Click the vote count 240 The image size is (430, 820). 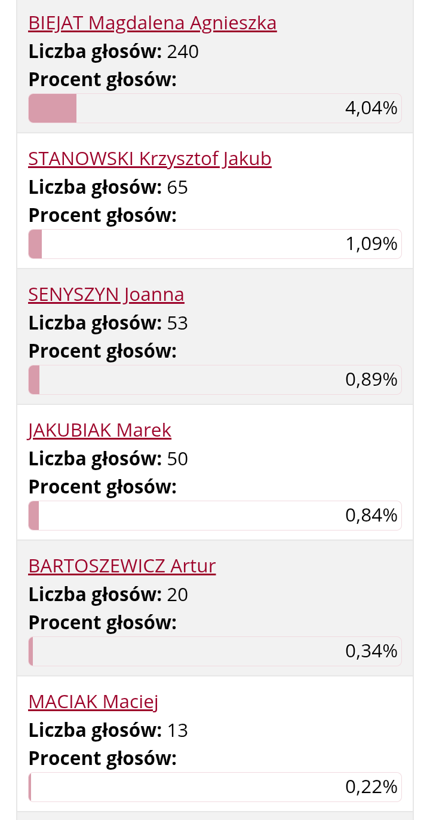click(x=183, y=53)
